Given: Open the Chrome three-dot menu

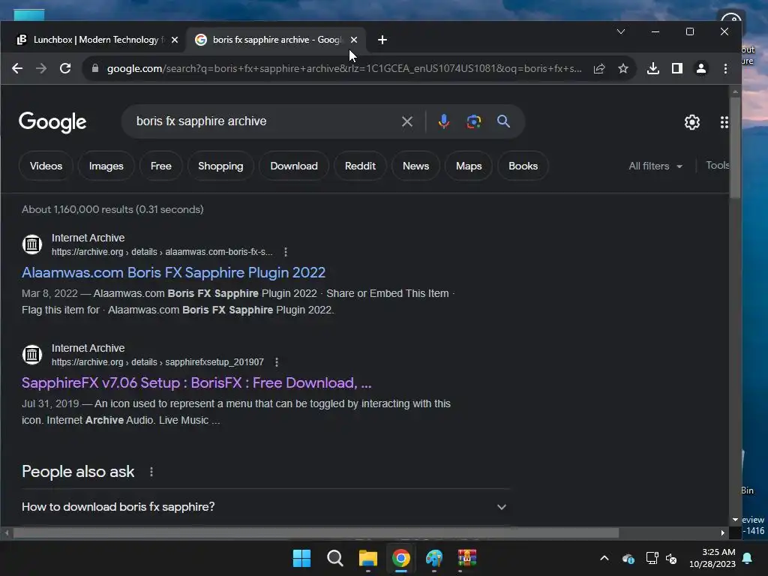Looking at the screenshot, I should coord(725,68).
